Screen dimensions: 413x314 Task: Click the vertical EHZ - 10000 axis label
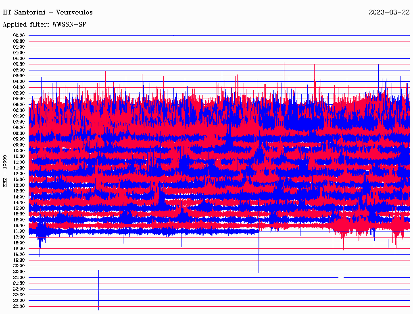coord(5,171)
